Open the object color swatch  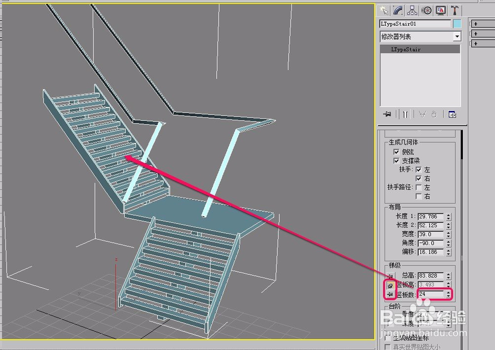(457, 24)
